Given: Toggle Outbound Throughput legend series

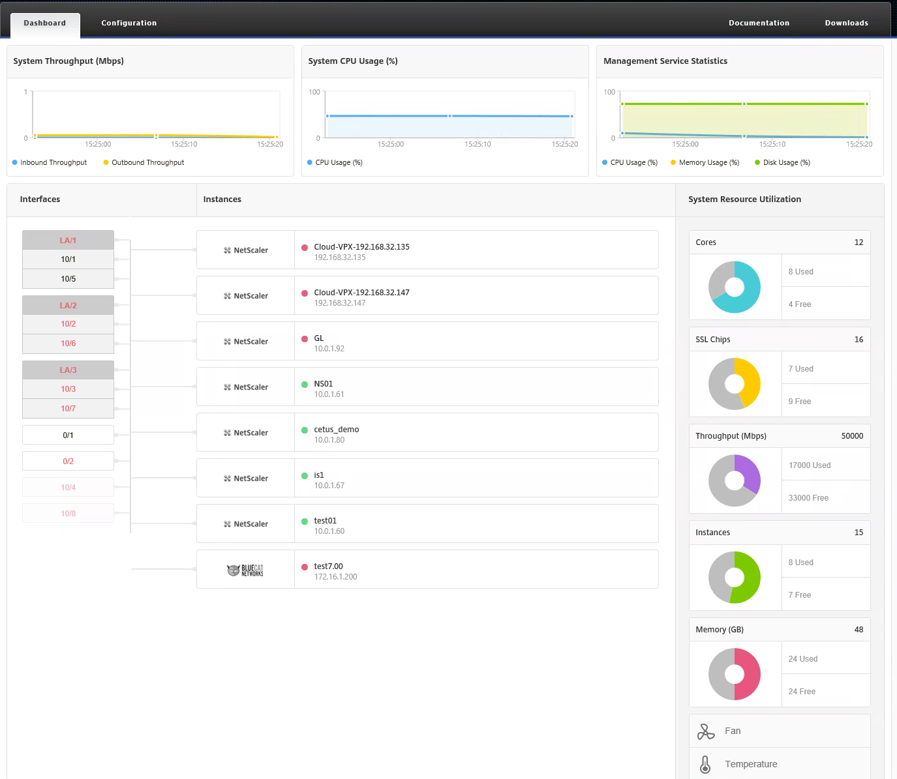Looking at the screenshot, I should coord(144,162).
